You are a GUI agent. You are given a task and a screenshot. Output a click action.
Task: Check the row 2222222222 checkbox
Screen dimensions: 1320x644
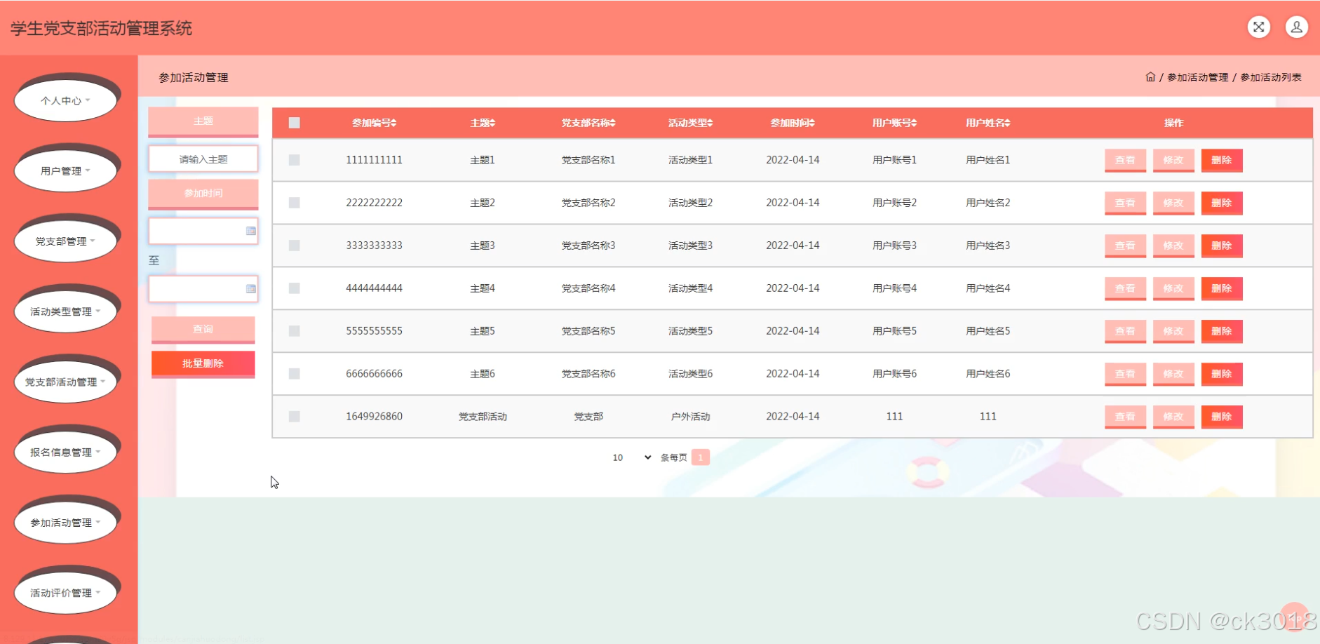click(x=295, y=203)
